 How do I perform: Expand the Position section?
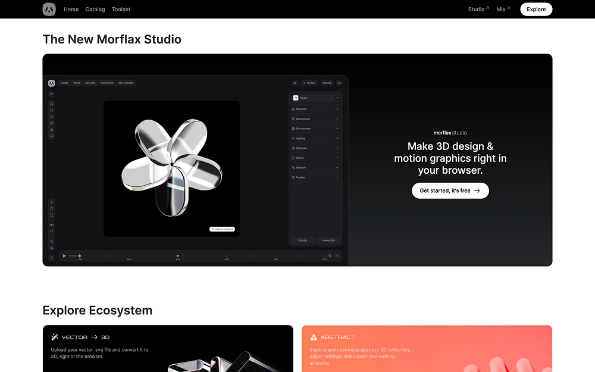pos(315,177)
